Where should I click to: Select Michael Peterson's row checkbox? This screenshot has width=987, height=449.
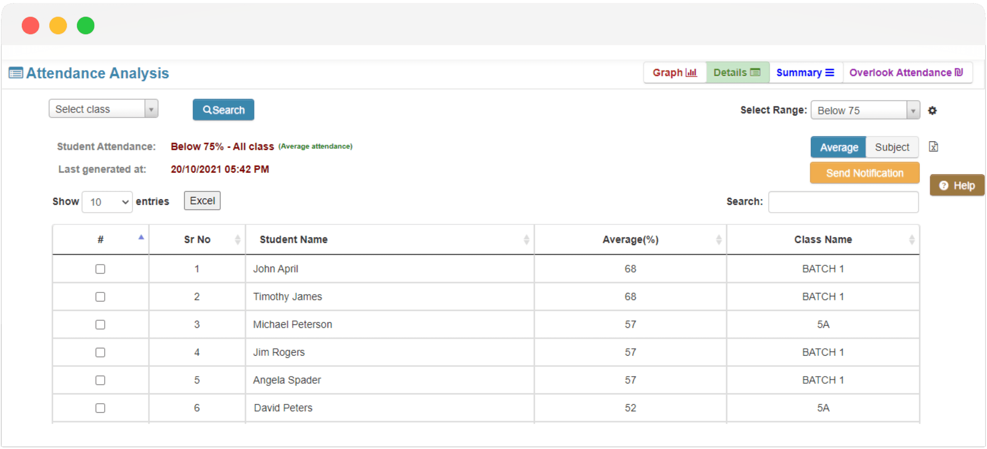click(x=100, y=324)
